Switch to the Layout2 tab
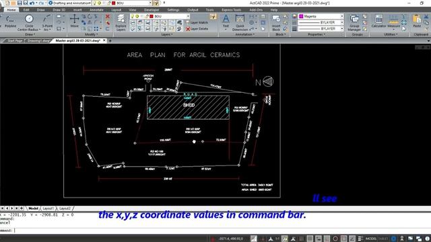The image size is (431, 242). (65, 208)
